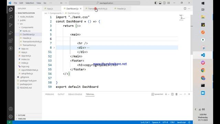Toggle primary side bar visibility
220x124 pixels.
[x=156, y=3]
